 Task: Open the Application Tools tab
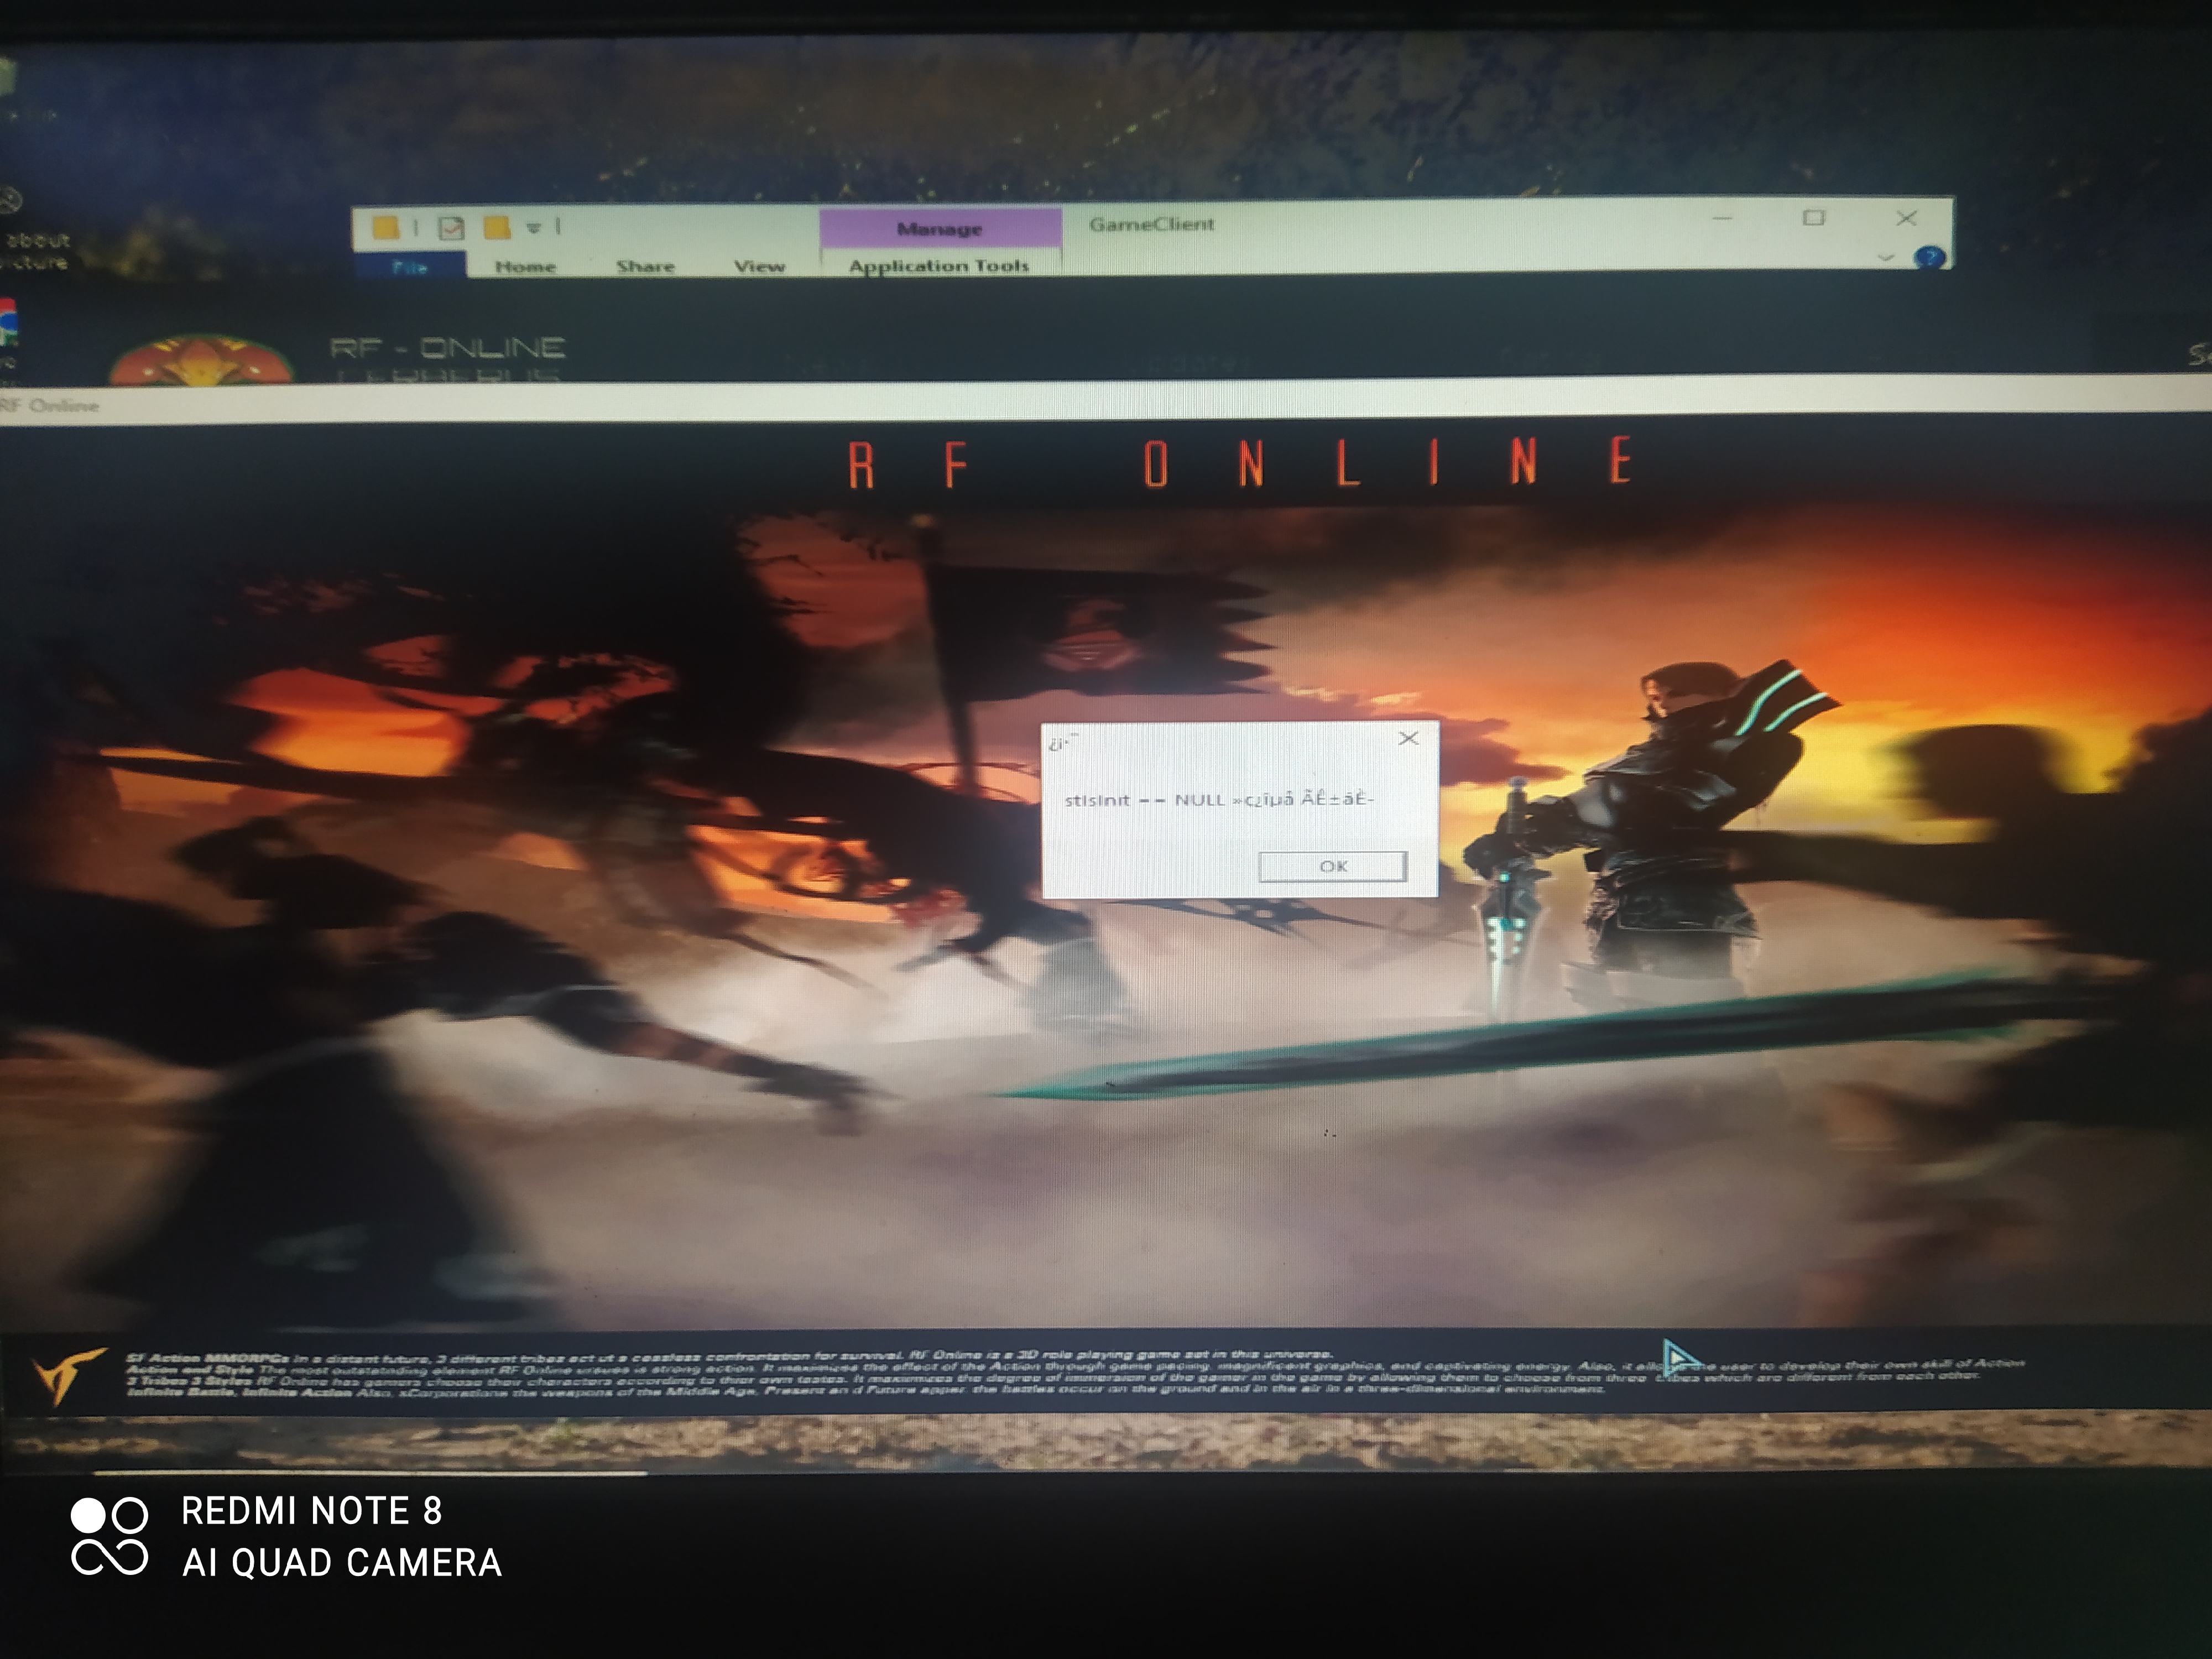[939, 265]
